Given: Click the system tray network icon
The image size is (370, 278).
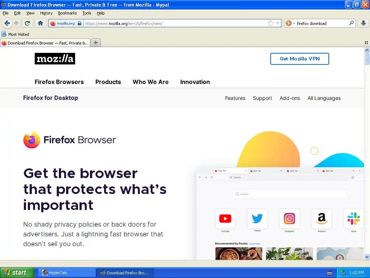Looking at the screenshot, I should [343, 273].
